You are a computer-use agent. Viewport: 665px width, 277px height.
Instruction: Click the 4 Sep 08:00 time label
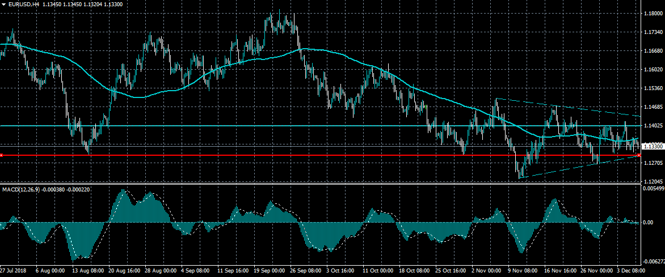tap(197, 270)
